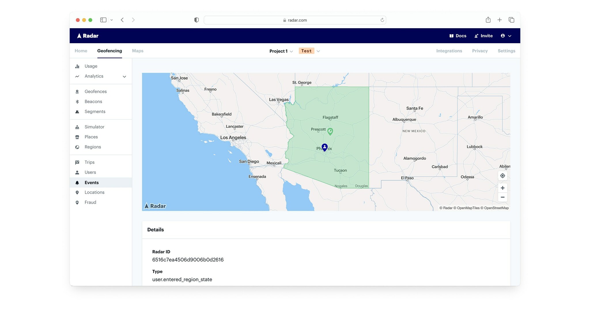Image resolution: width=590 pixels, height=309 pixels.
Task: Open the Geofences section via its pin icon
Action: click(77, 91)
